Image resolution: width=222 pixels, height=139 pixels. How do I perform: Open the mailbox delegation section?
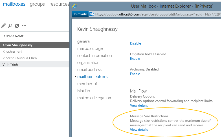pos(94,98)
